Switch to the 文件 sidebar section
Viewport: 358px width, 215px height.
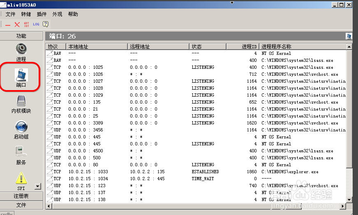21,205
